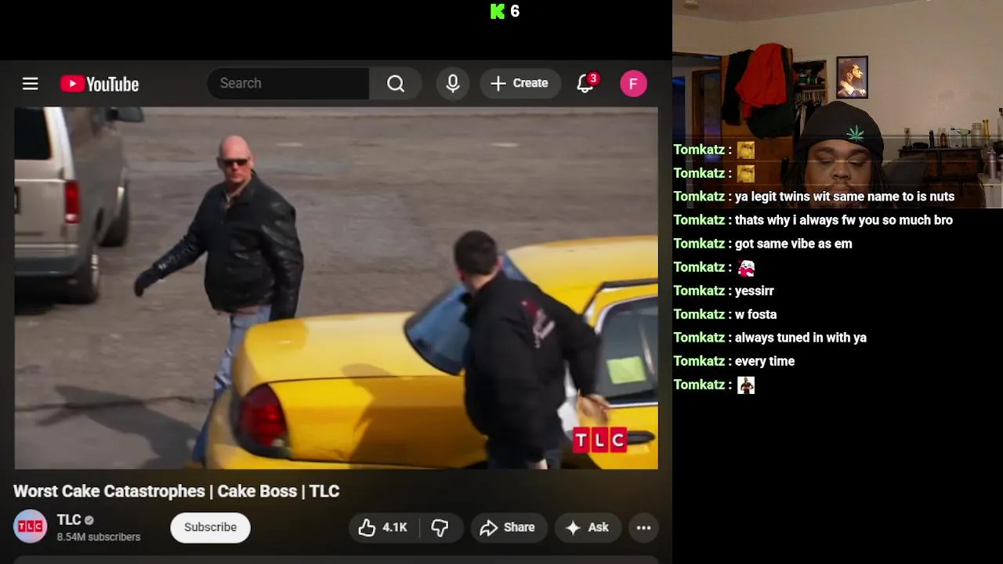The width and height of the screenshot is (1003, 564).
Task: Click chat message 'every time'
Action: (765, 361)
